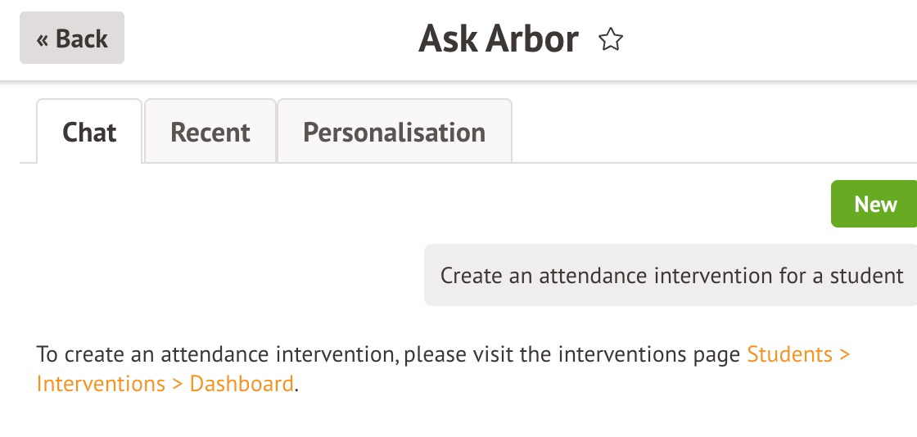The height and width of the screenshot is (437, 917).
Task: Click the « Back button
Action: pos(72,38)
